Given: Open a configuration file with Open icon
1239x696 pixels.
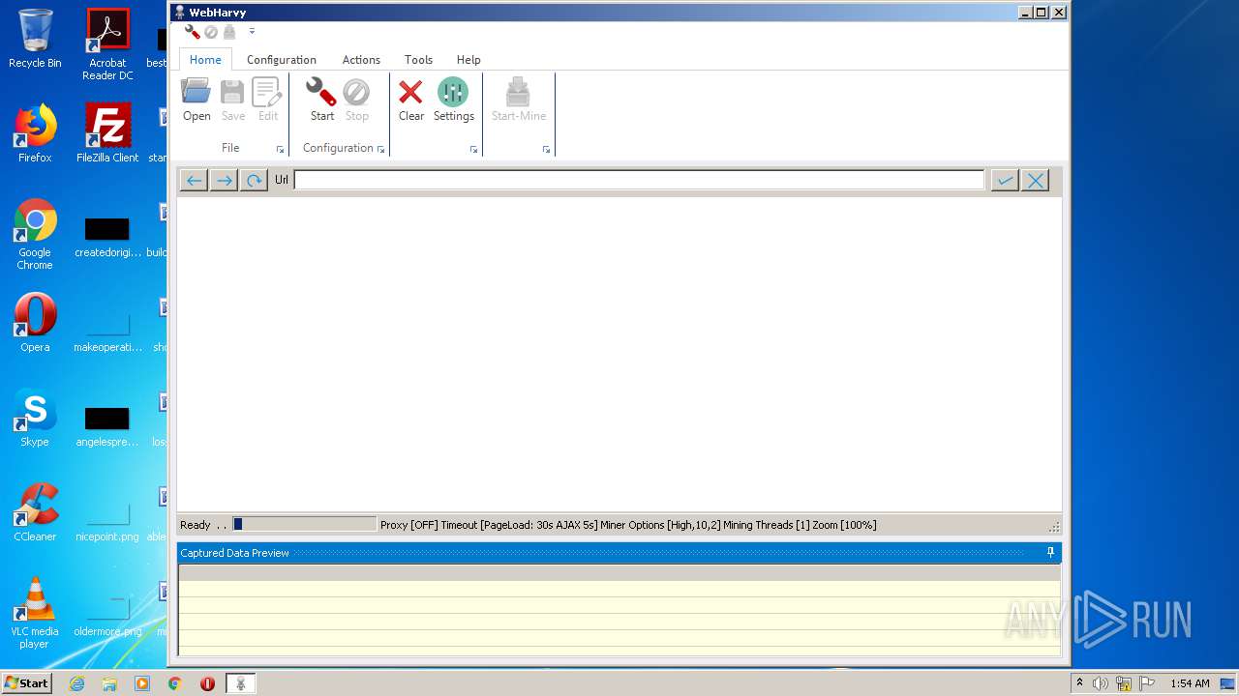Looking at the screenshot, I should click(196, 101).
